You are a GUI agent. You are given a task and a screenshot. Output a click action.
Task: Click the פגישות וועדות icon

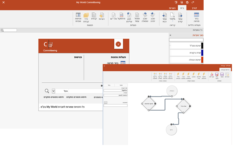78,17
